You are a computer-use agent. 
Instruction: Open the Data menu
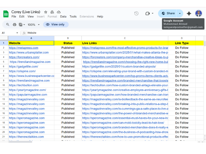63,16
